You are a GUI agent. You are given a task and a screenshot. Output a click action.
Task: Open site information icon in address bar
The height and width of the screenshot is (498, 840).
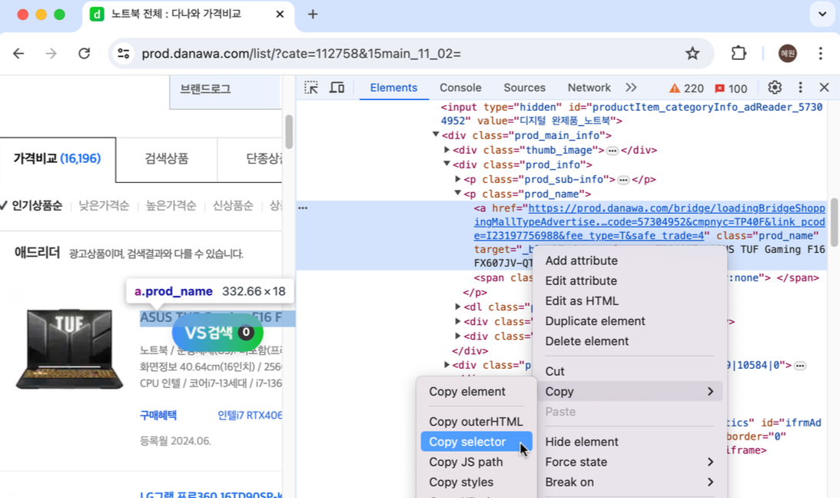click(124, 54)
